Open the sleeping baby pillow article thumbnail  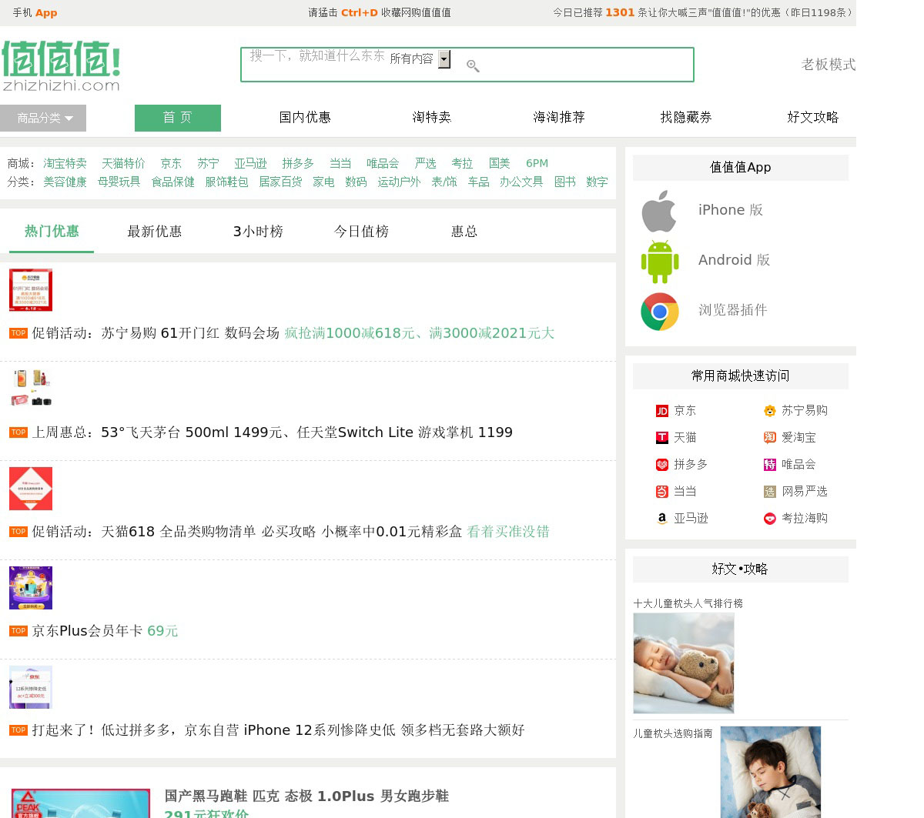pos(683,663)
